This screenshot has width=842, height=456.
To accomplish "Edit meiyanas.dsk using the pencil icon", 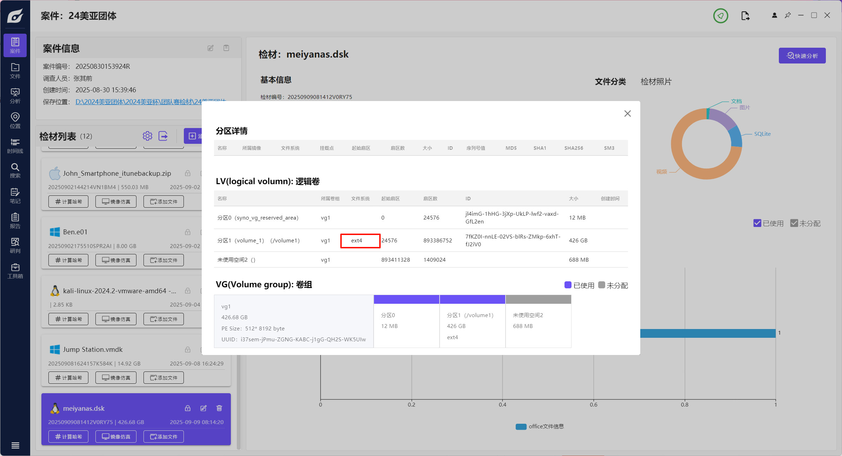I will (203, 408).
